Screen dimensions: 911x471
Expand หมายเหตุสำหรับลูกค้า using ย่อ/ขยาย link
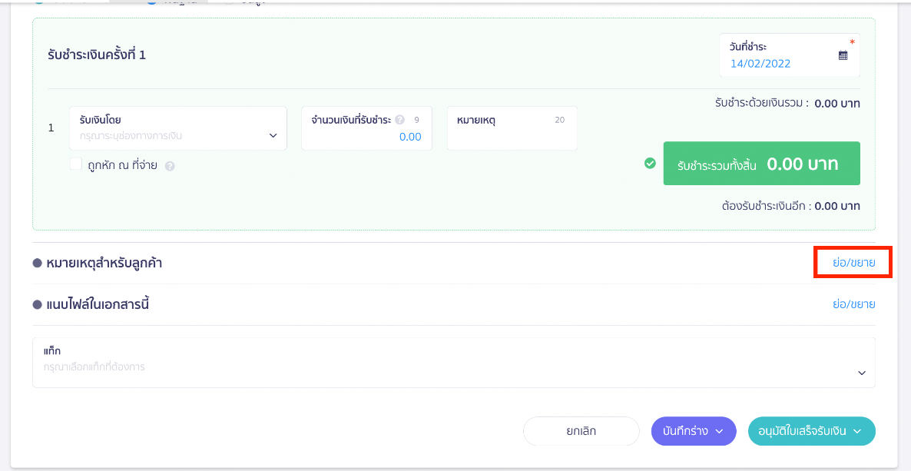click(853, 263)
